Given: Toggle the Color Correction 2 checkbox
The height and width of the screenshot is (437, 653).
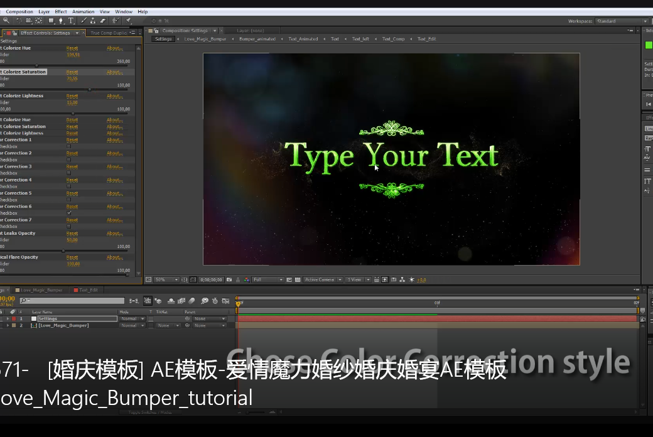Looking at the screenshot, I should coord(69,159).
